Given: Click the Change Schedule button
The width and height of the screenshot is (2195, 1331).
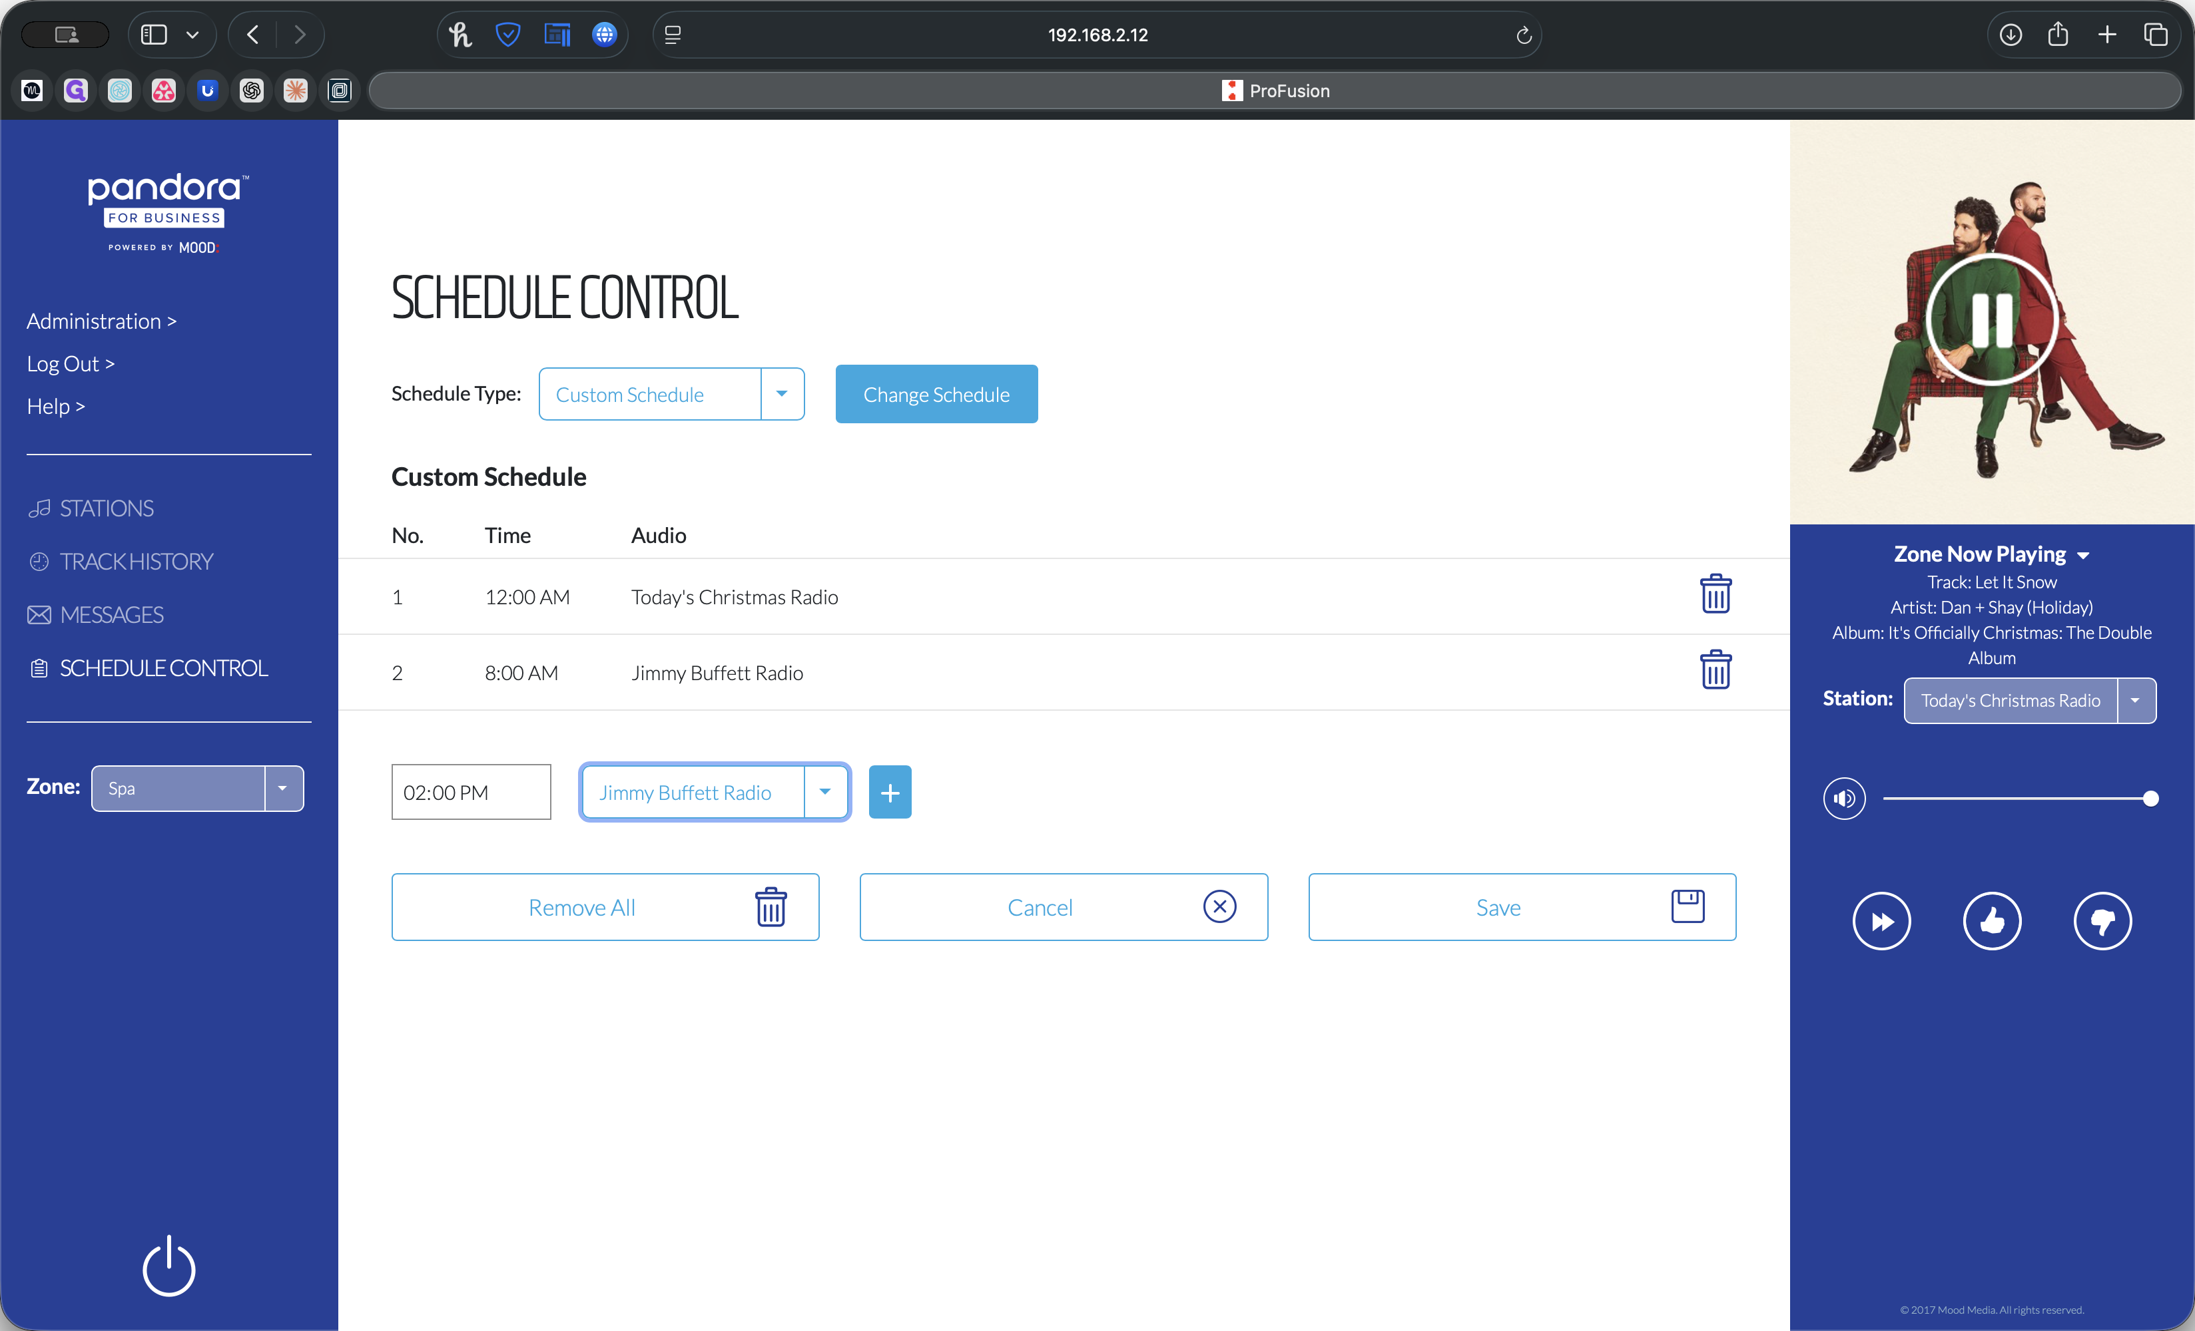Looking at the screenshot, I should (936, 393).
